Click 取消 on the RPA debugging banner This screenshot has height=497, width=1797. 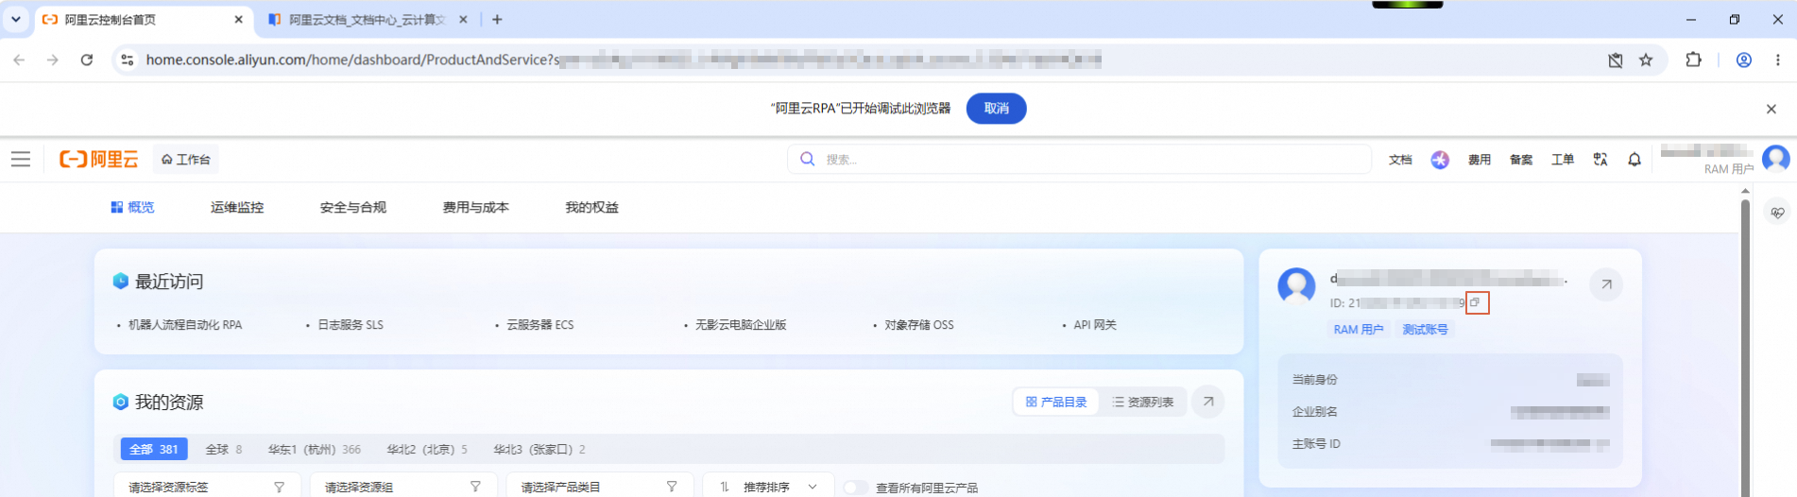[x=997, y=109]
